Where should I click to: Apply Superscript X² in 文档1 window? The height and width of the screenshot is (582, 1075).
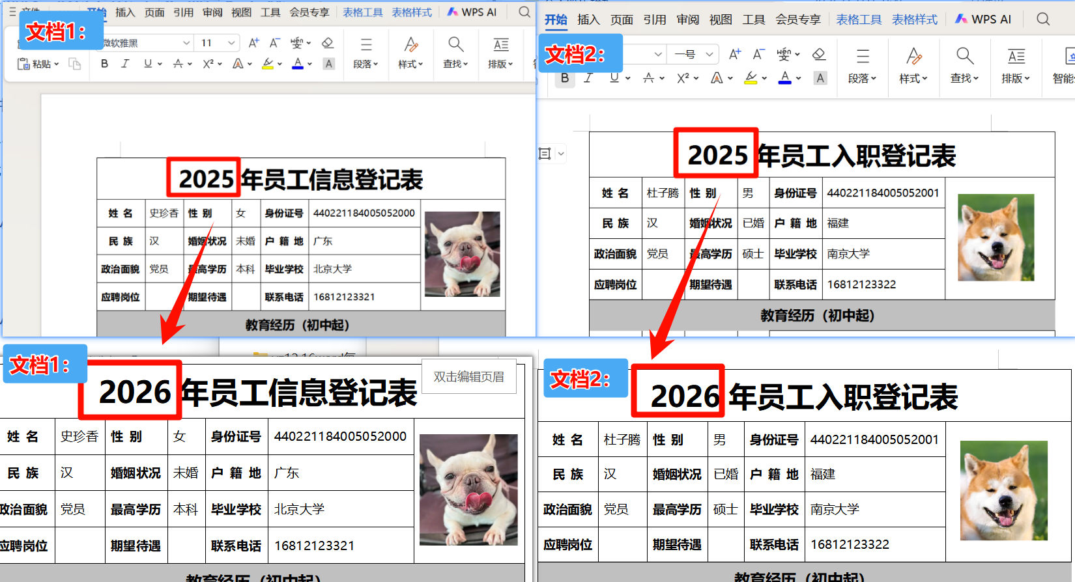pyautogui.click(x=208, y=64)
